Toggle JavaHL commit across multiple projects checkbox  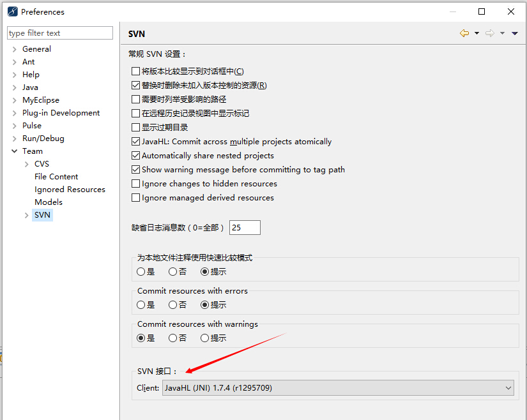136,141
